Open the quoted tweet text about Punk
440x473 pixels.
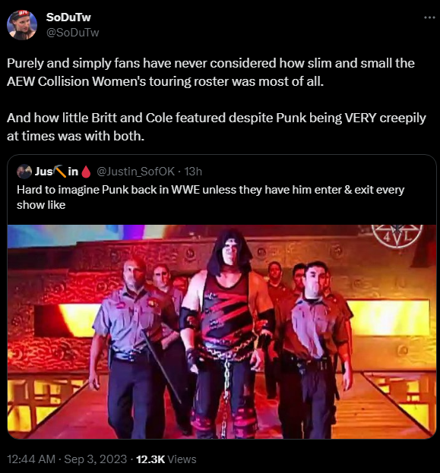tap(211, 197)
